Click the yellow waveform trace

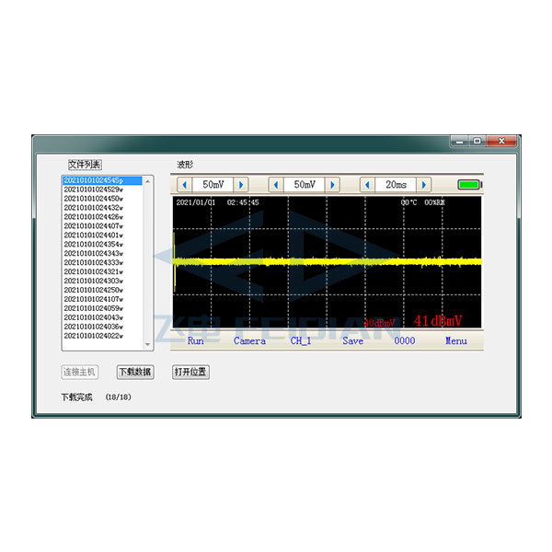click(328, 261)
